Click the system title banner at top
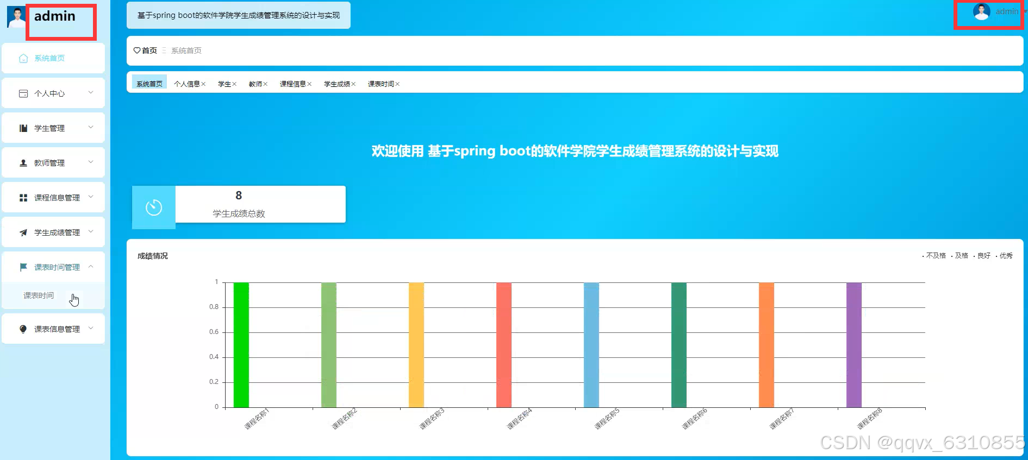This screenshot has height=460, width=1028. [239, 15]
